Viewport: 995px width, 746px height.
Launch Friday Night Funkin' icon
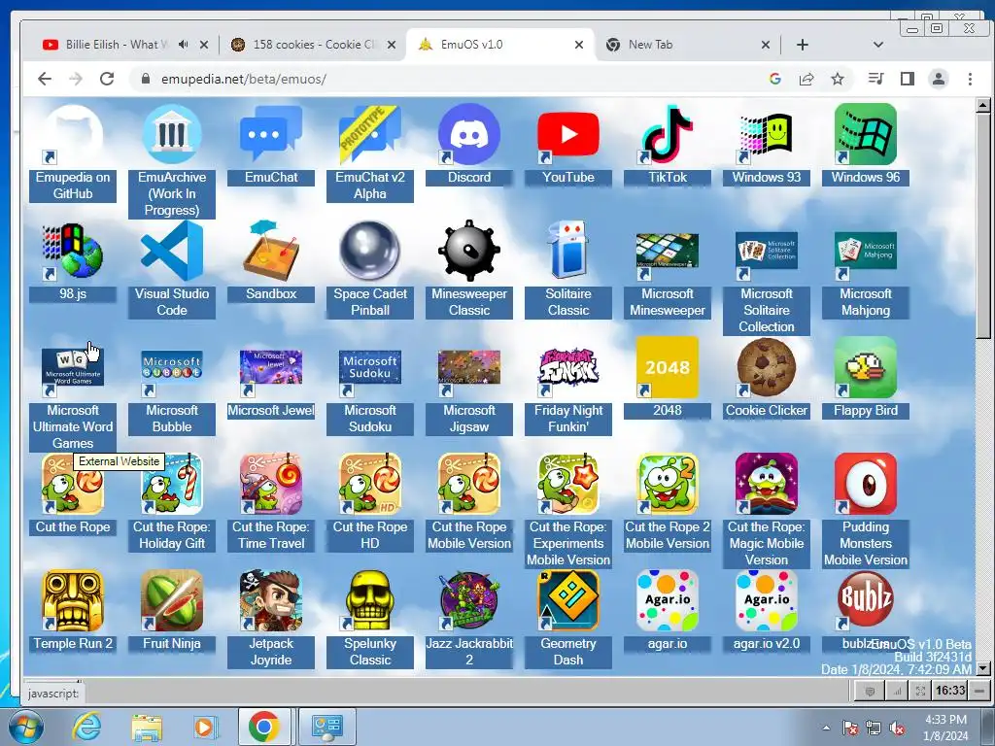click(567, 368)
